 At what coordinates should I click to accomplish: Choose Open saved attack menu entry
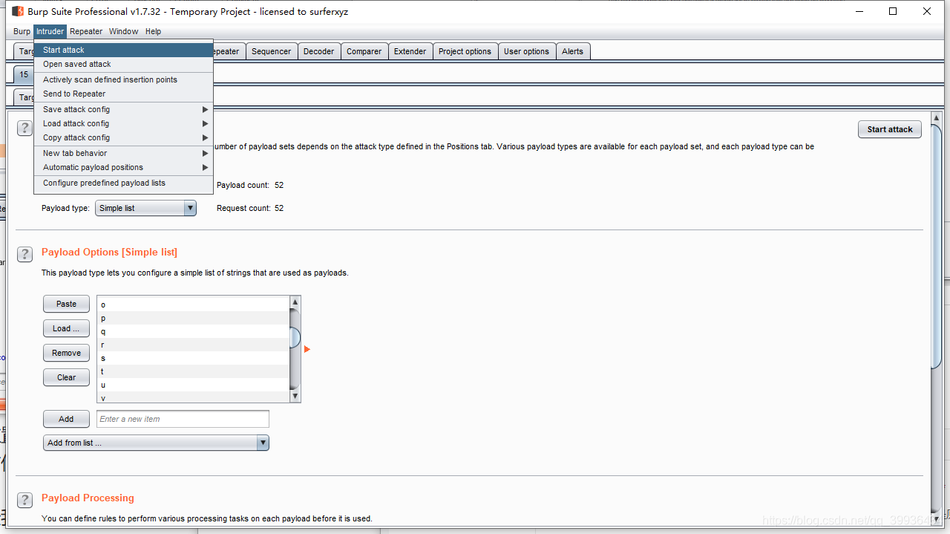pyautogui.click(x=123, y=64)
